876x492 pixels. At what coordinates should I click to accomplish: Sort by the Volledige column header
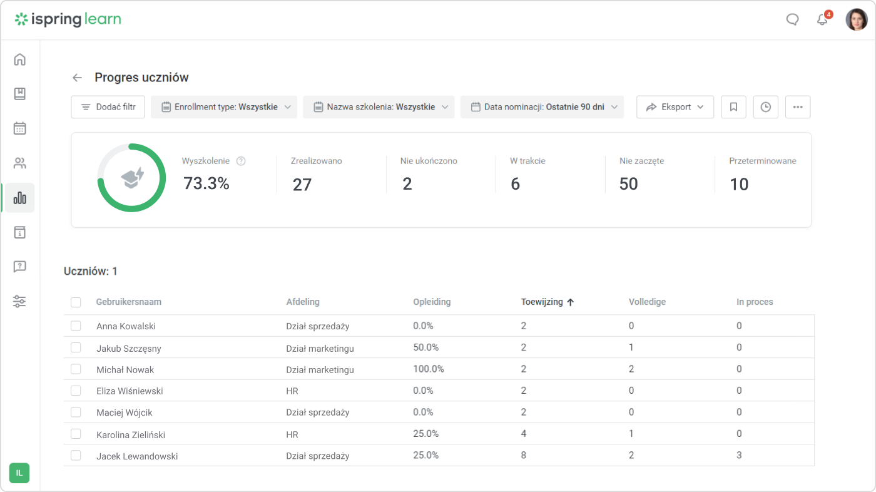coord(647,302)
